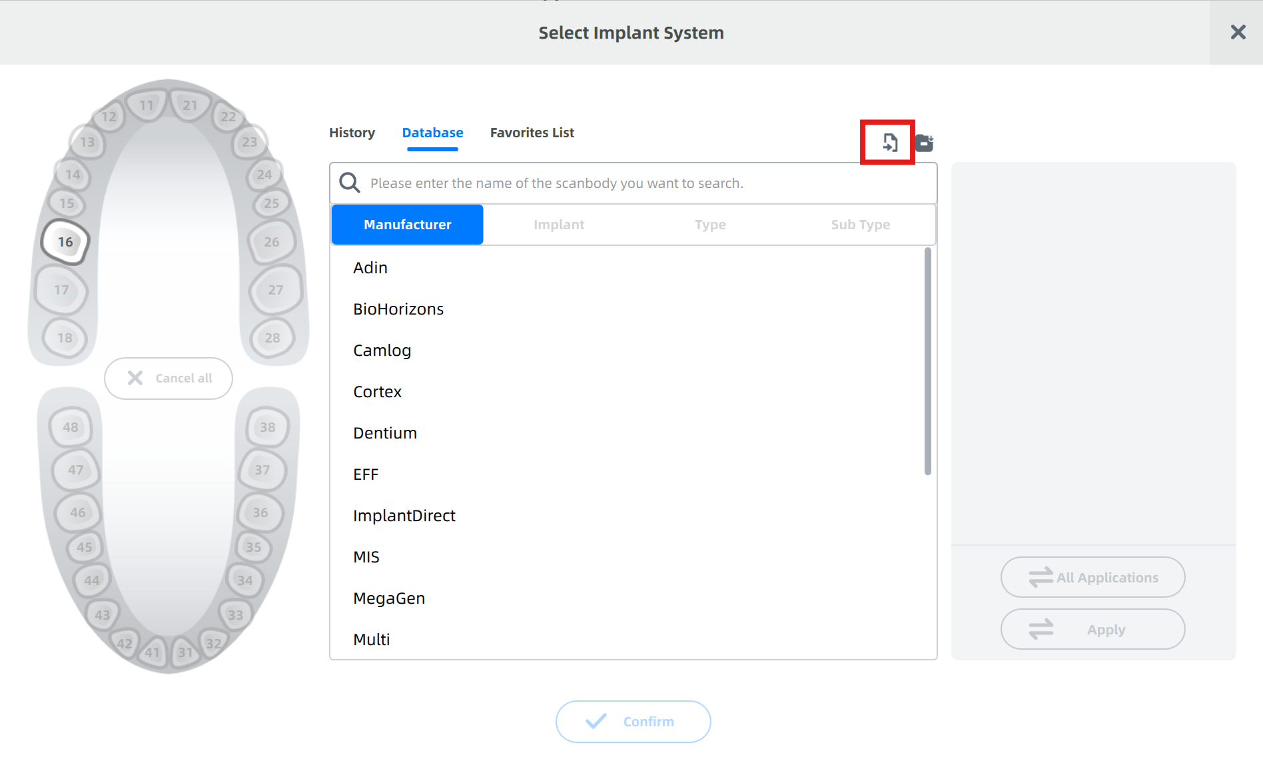1263x769 pixels.
Task: Select tooth 47 on the lower arch
Action: (x=76, y=470)
